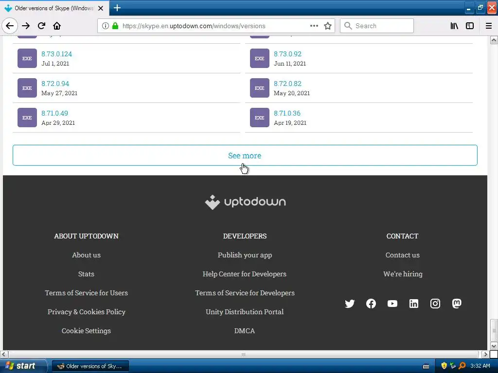Open Terms of Service for Developers
This screenshot has width=498, height=373.
(245, 293)
